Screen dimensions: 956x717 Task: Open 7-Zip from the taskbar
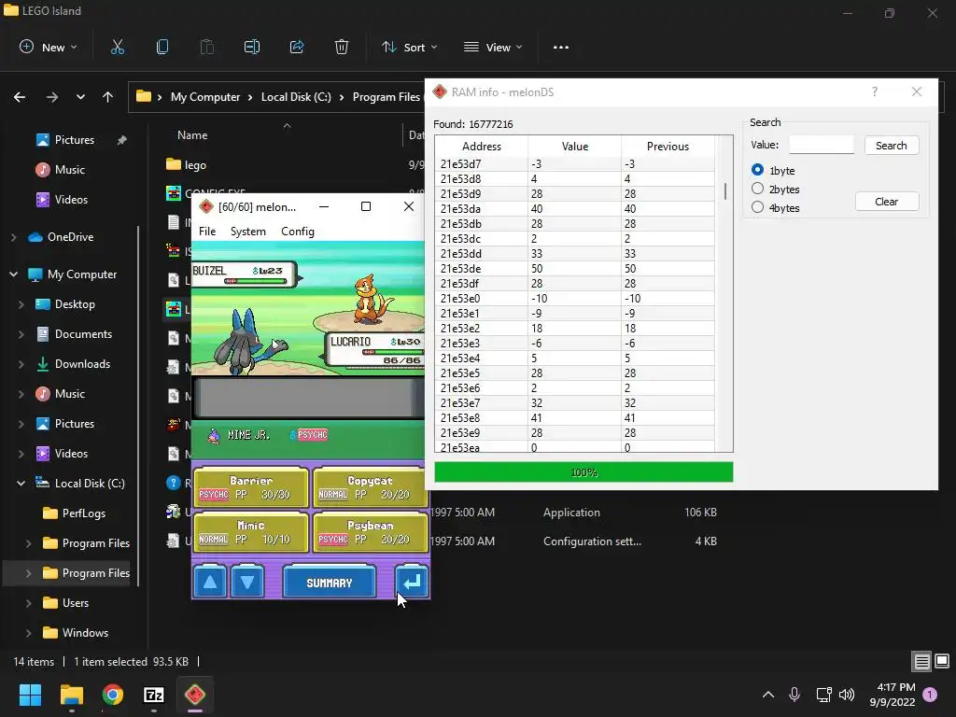[154, 695]
